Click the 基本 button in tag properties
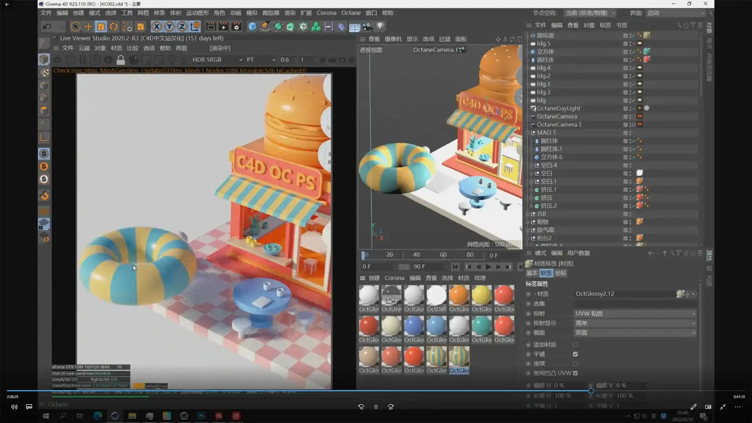The width and height of the screenshot is (752, 423). [532, 273]
